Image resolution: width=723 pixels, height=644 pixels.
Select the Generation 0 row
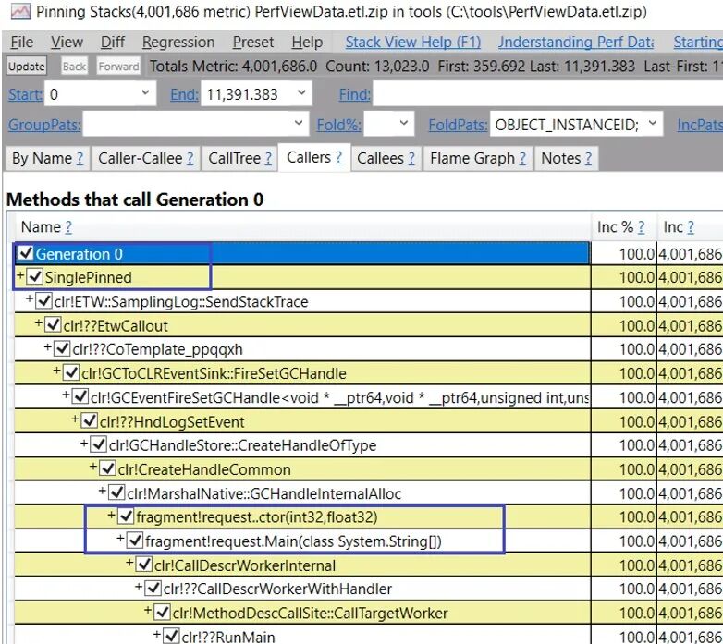coord(302,254)
